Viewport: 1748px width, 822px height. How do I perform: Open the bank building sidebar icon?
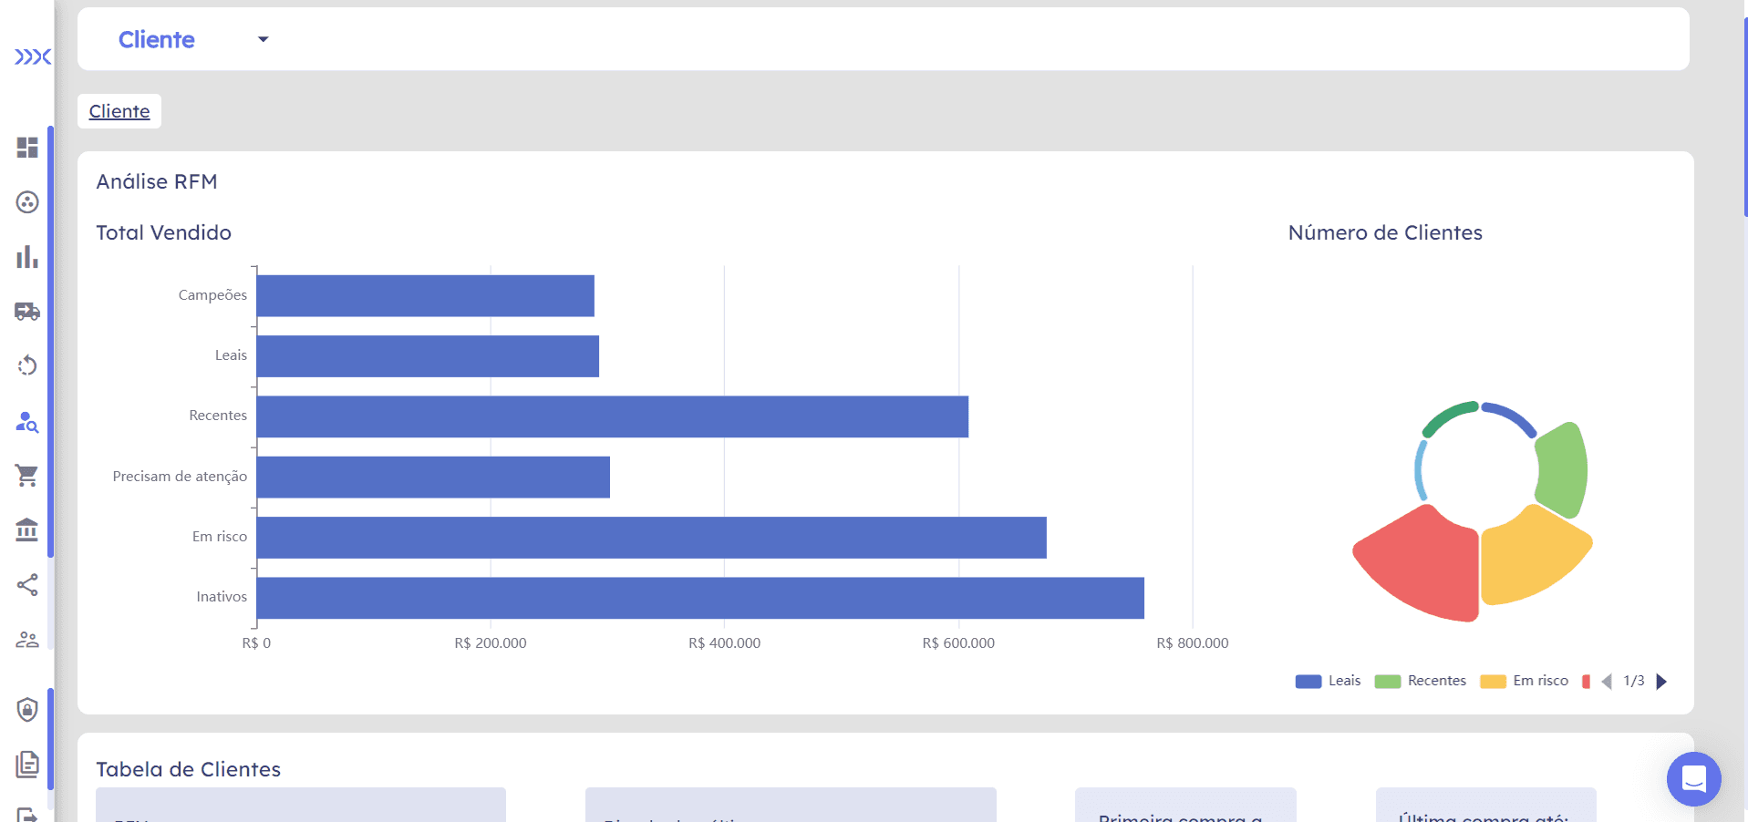[27, 529]
